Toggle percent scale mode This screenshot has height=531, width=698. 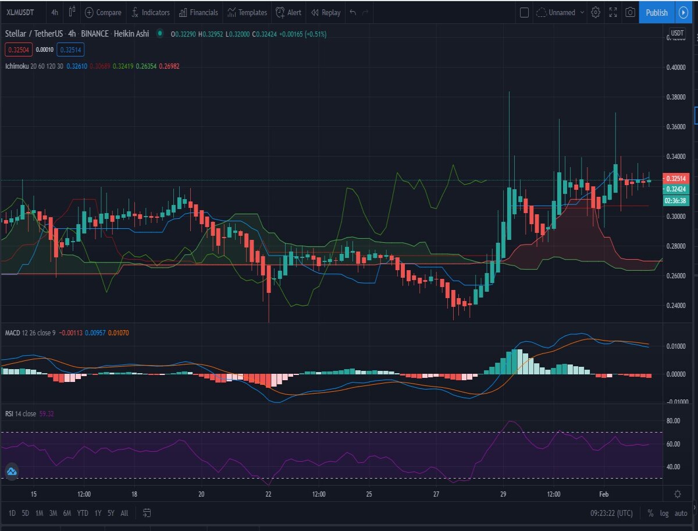click(x=650, y=513)
